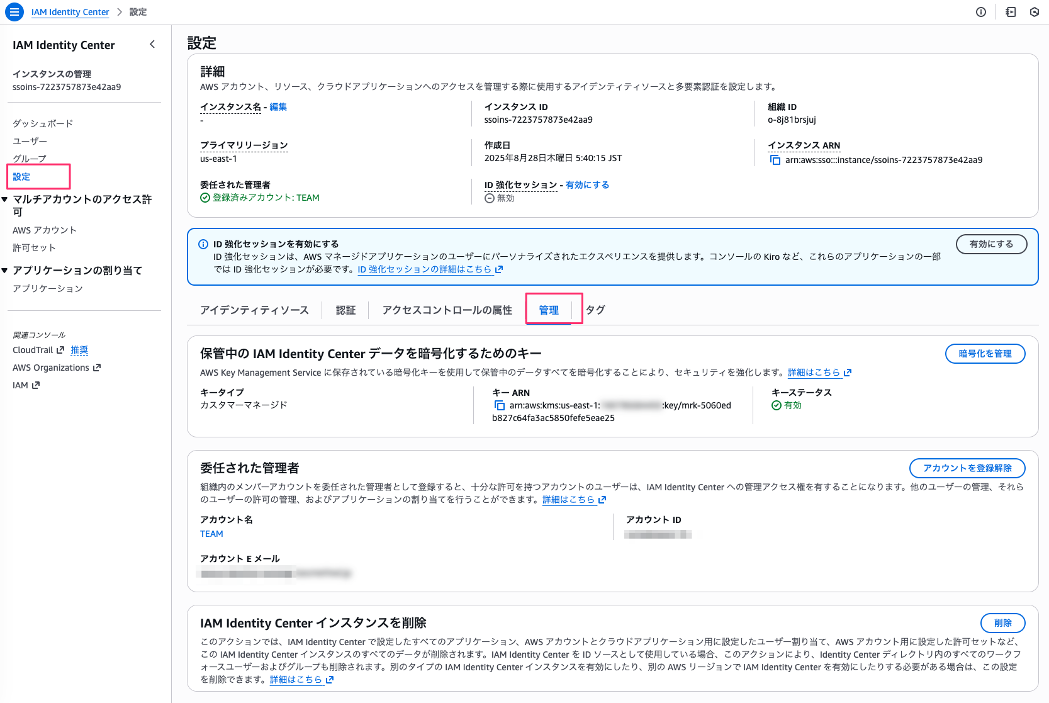Click 有効にする button in info banner
Image resolution: width=1049 pixels, height=703 pixels.
991,244
